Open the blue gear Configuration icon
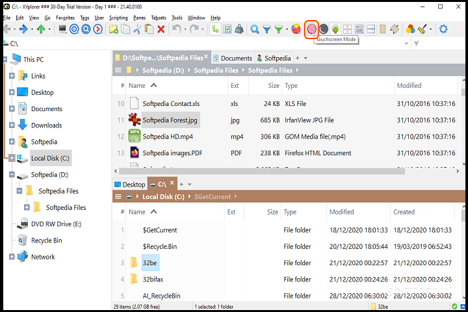Image resolution: width=468 pixels, height=312 pixels. tap(443, 29)
